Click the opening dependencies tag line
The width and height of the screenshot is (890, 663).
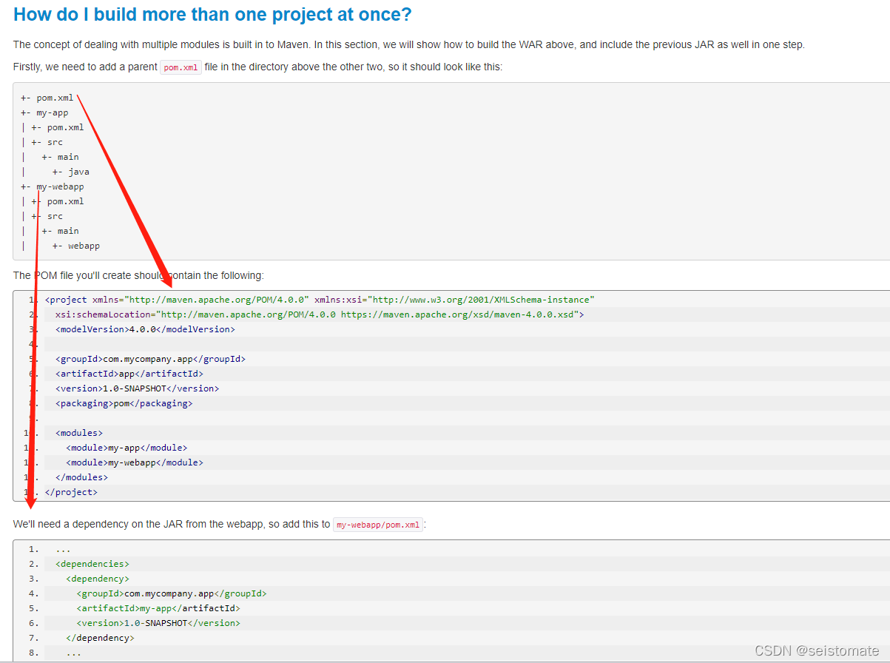92,564
